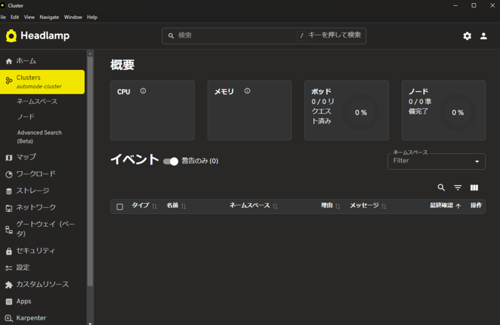Click the 概要 heading
The image size is (500, 325).
click(x=122, y=65)
